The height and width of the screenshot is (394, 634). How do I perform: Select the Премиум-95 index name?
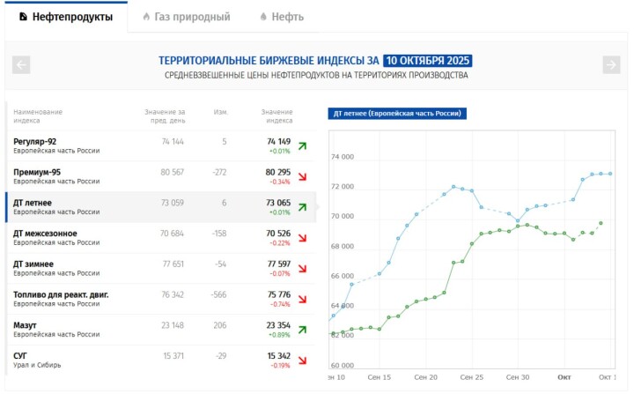pos(37,172)
